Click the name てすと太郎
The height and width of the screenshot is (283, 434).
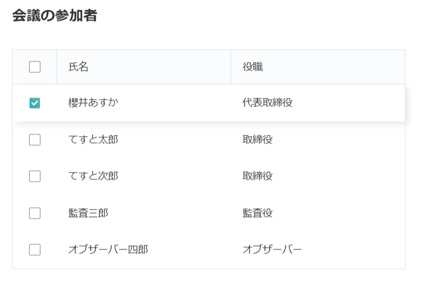[93, 140]
